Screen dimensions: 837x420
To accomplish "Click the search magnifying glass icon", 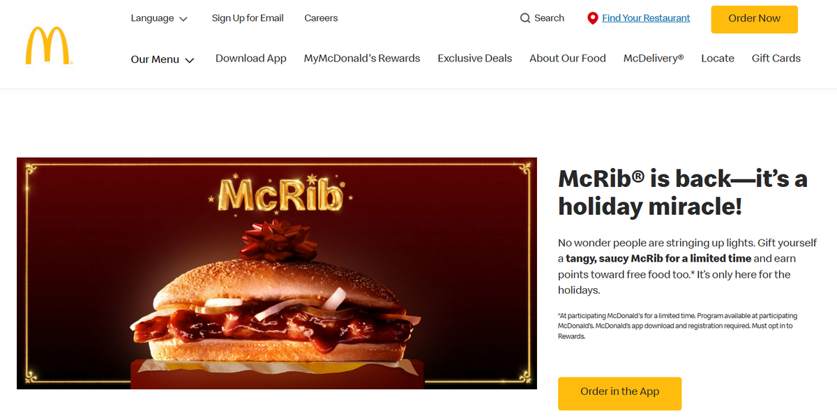I will pos(525,18).
